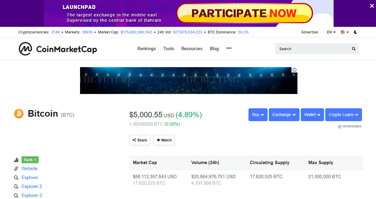The width and height of the screenshot is (376, 199).
Task: Open the three-dots more menu
Action: [x=229, y=48]
